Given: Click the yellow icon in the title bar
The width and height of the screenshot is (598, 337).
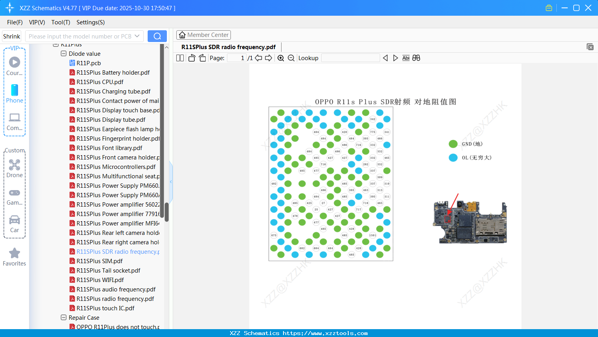Looking at the screenshot, I should point(549,8).
